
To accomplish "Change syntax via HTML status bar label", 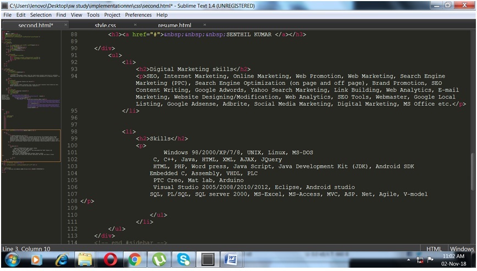I will pos(434,249).
